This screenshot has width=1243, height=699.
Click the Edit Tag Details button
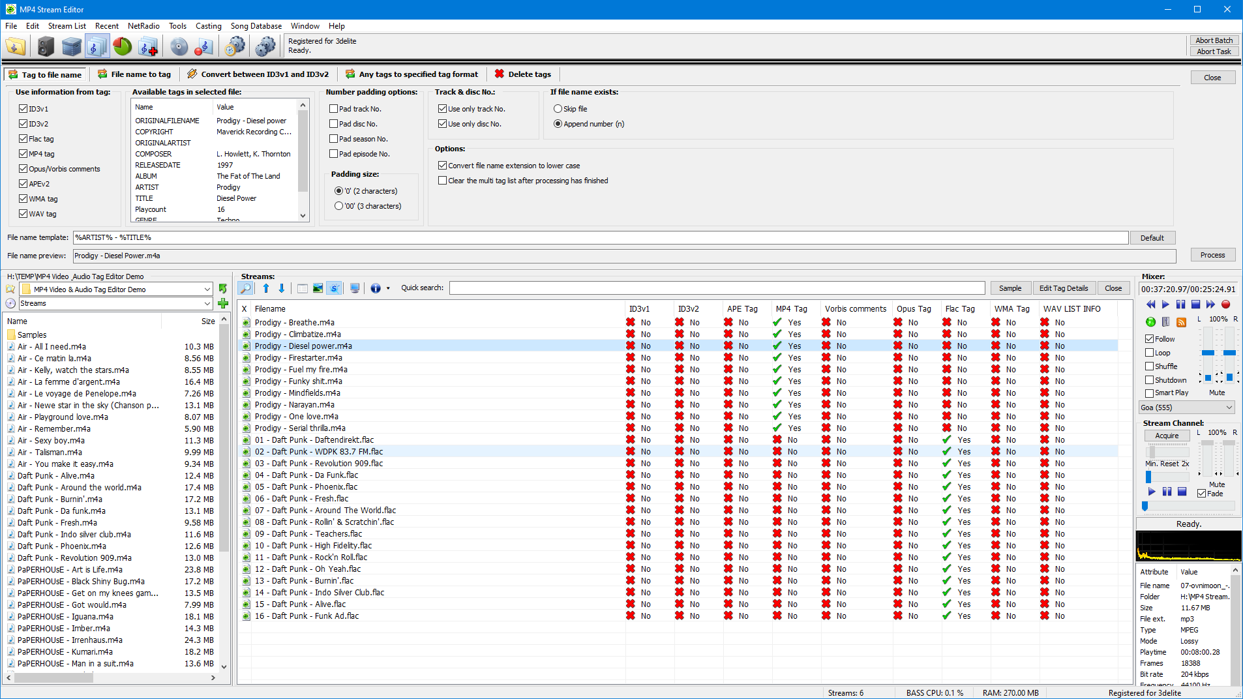coord(1063,288)
